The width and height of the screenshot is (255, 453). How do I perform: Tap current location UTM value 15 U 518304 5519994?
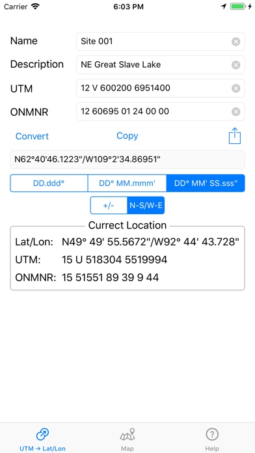114,260
